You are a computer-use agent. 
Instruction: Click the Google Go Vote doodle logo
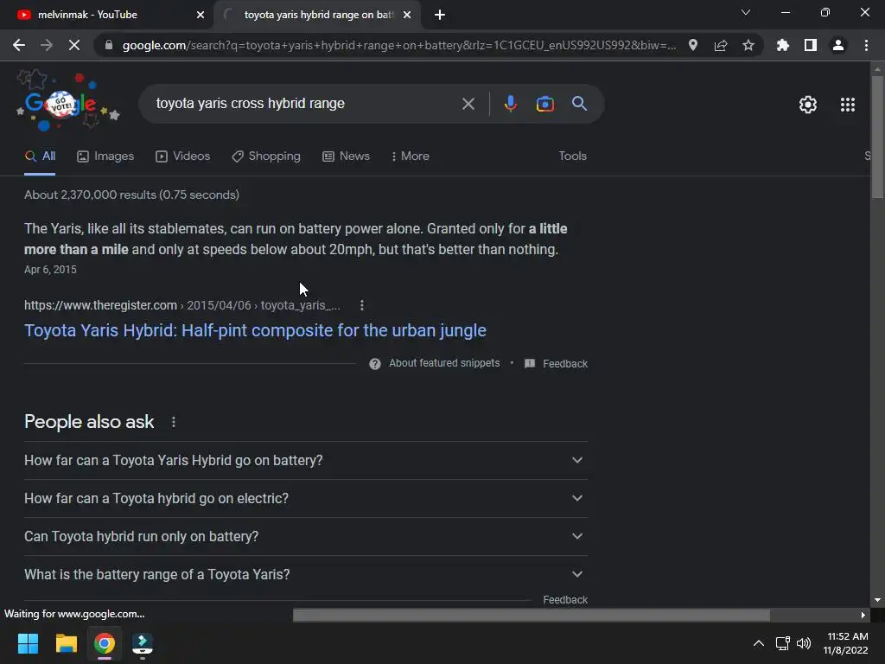(67, 102)
